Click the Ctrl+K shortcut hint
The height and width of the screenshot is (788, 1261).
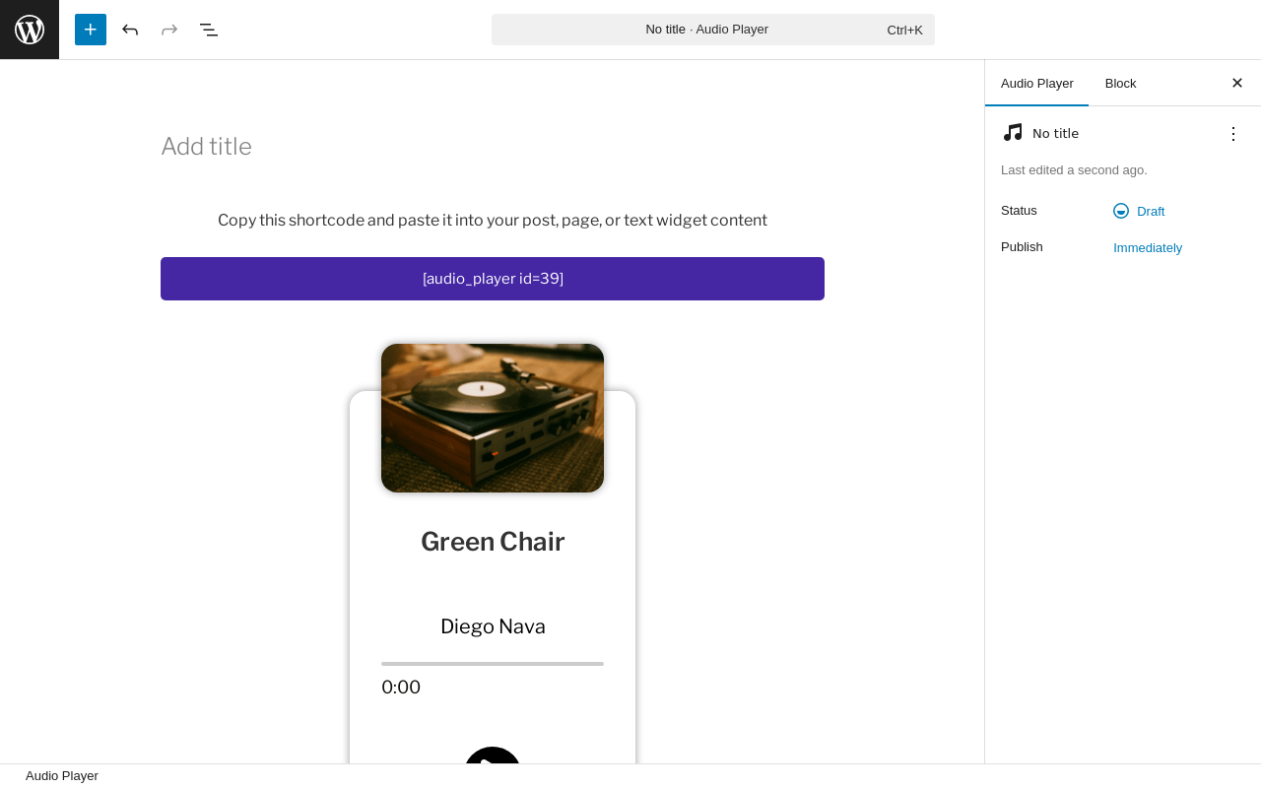904,30
